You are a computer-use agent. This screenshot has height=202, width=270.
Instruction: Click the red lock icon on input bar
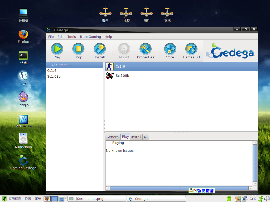coord(195,190)
